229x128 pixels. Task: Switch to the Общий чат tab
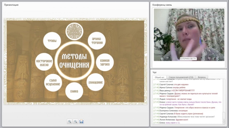tap(159, 77)
